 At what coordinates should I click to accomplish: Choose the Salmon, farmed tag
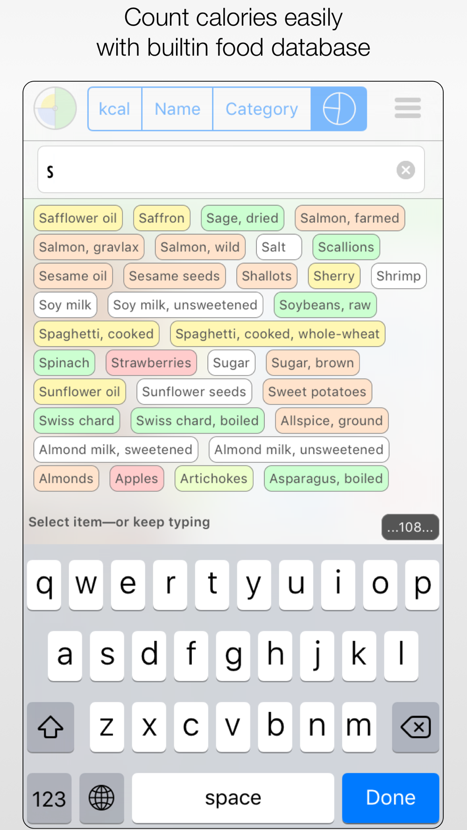coord(349,218)
